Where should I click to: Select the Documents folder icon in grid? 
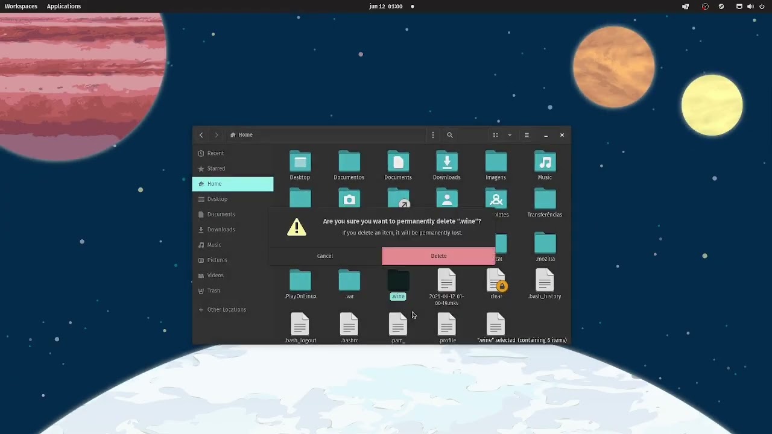click(398, 162)
